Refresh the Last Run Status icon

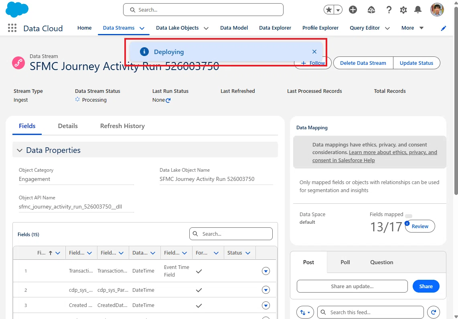pos(168,100)
